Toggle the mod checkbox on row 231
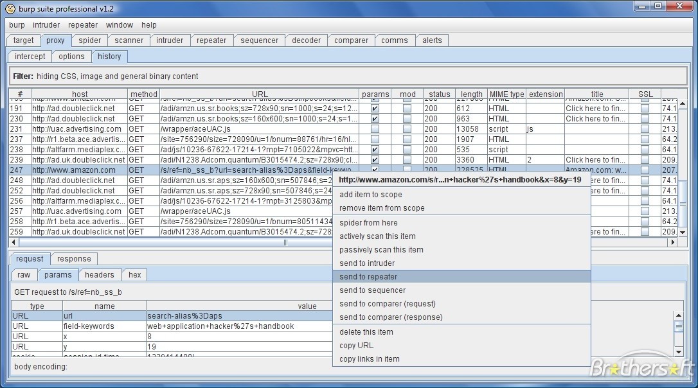This screenshot has height=388, width=698. [x=407, y=129]
